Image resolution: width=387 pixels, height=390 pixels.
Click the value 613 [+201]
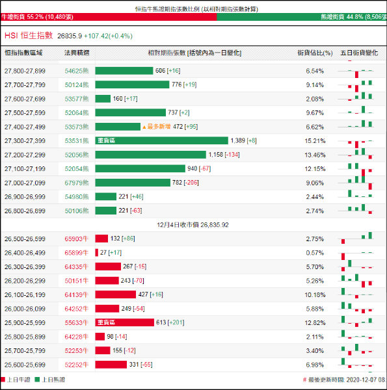(x=170, y=322)
